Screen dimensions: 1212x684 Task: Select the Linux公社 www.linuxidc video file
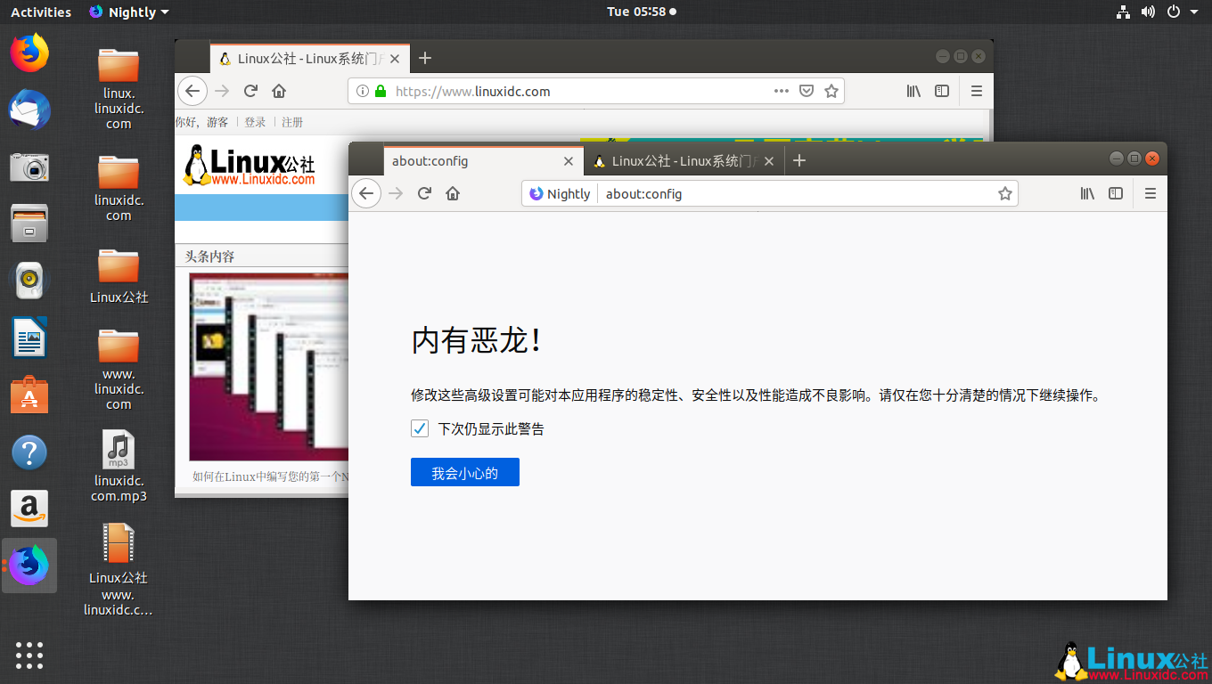[x=119, y=569]
